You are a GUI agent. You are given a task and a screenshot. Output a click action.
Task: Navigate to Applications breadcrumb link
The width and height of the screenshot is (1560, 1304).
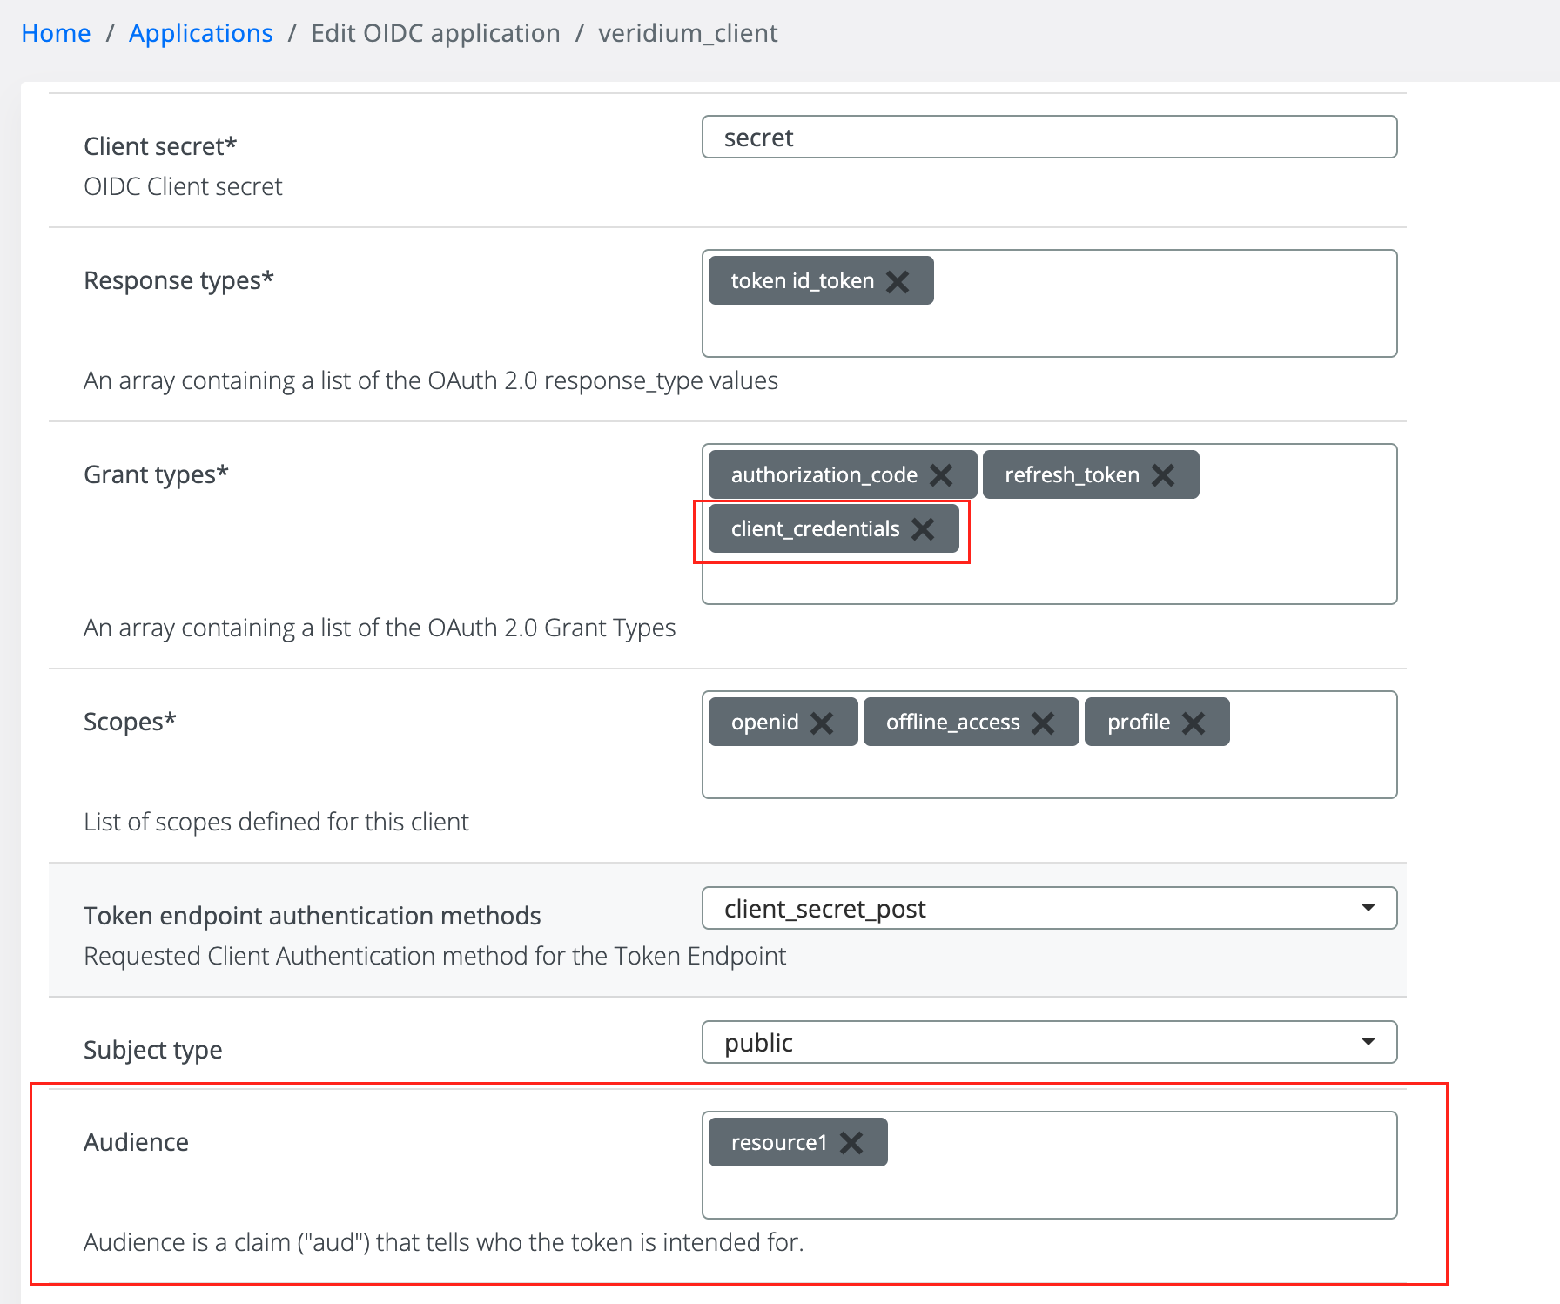tap(200, 33)
